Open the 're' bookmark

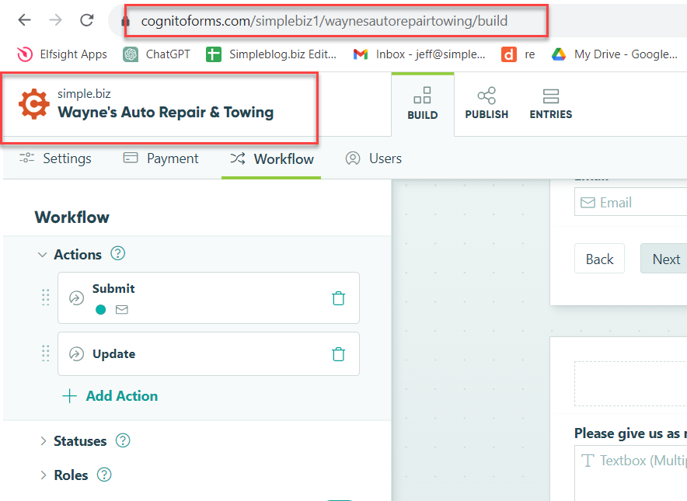(518, 54)
